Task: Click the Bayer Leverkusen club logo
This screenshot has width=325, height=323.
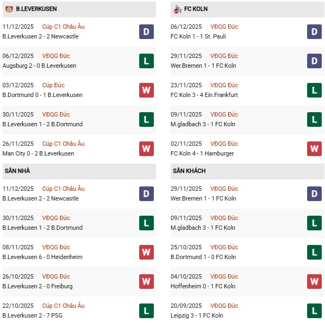Action: pyautogui.click(x=9, y=9)
